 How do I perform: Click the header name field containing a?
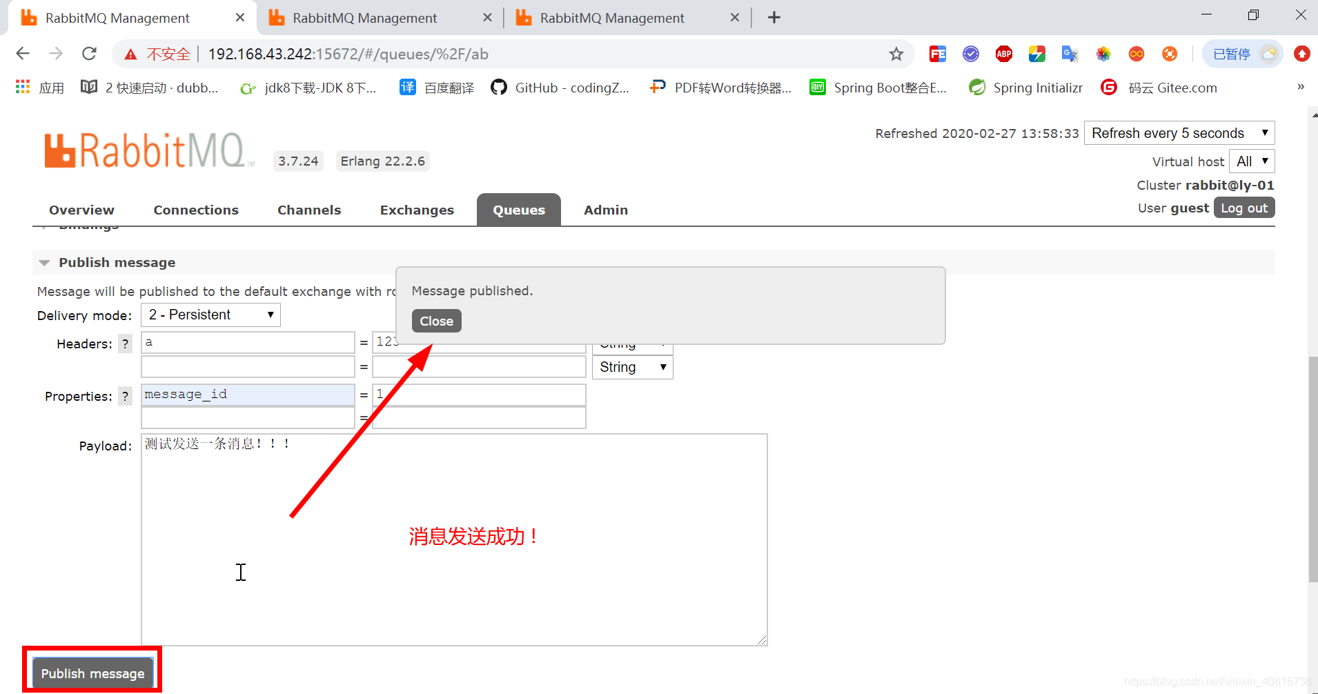coord(248,342)
